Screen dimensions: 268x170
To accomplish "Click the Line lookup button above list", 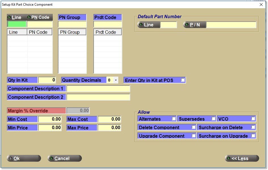I will (x=15, y=17).
